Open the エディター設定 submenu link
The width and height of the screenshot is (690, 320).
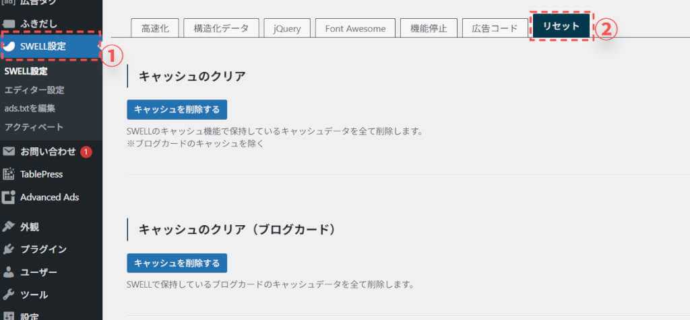[34, 90]
